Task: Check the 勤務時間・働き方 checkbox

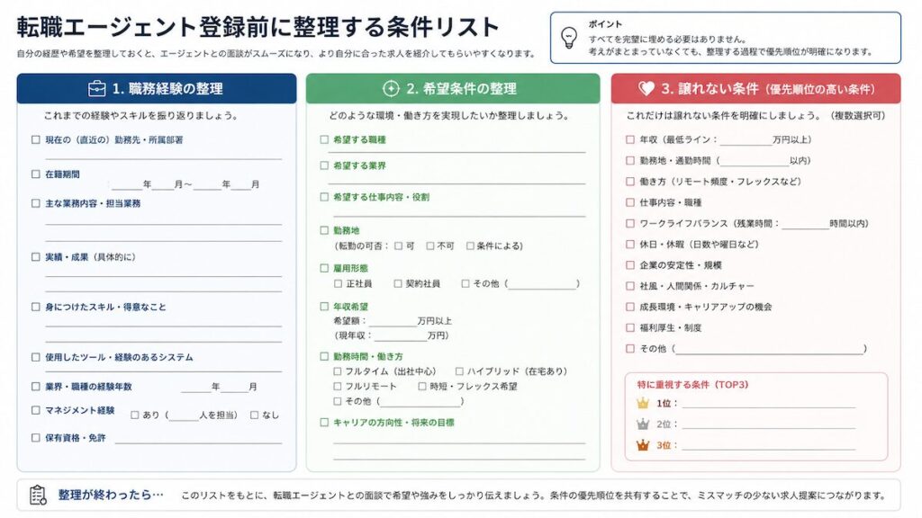Action: click(x=324, y=356)
